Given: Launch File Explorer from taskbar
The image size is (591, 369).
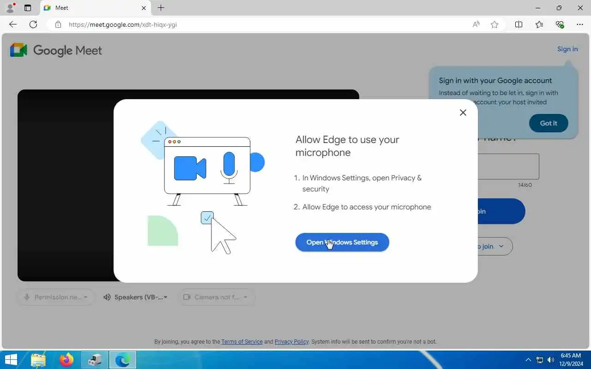Looking at the screenshot, I should click(x=38, y=360).
